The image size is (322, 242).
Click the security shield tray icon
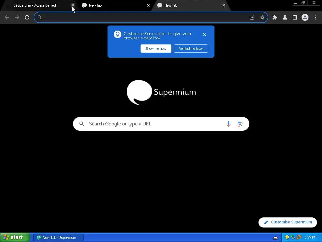click(x=287, y=238)
